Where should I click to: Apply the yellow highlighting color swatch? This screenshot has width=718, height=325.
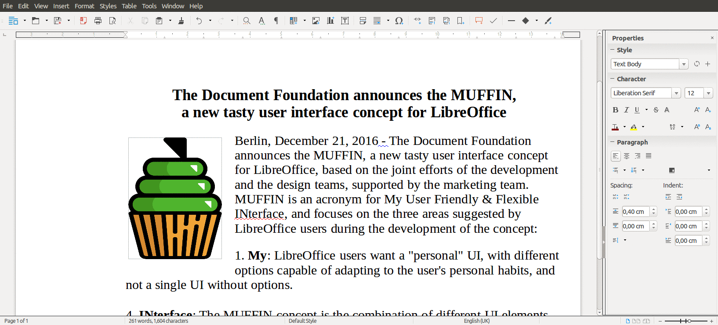pyautogui.click(x=634, y=127)
